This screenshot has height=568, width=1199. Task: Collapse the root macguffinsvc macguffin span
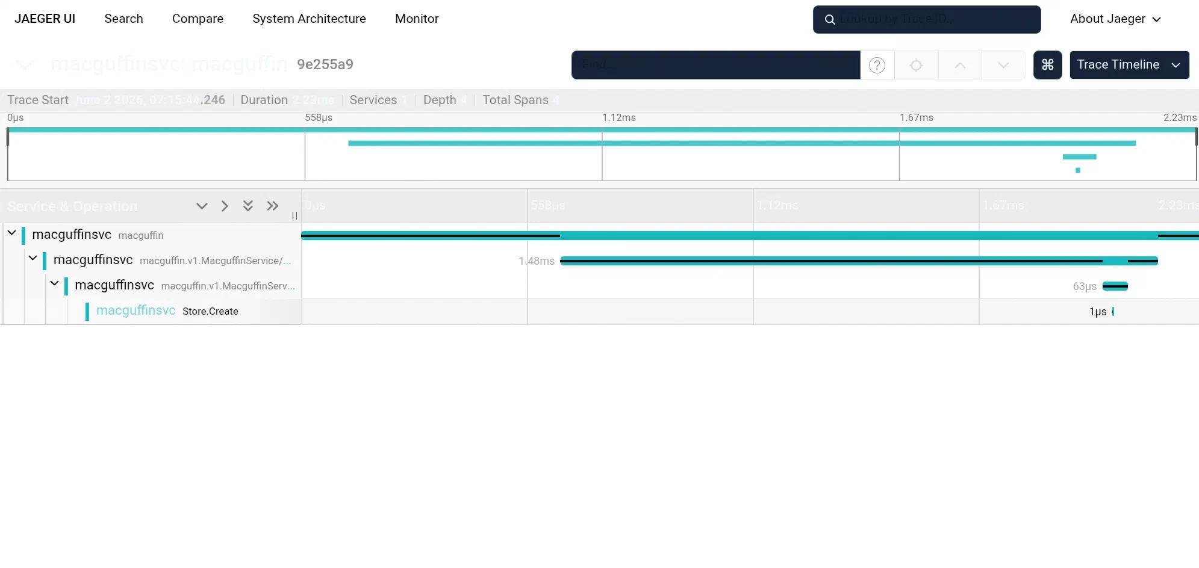(x=11, y=233)
